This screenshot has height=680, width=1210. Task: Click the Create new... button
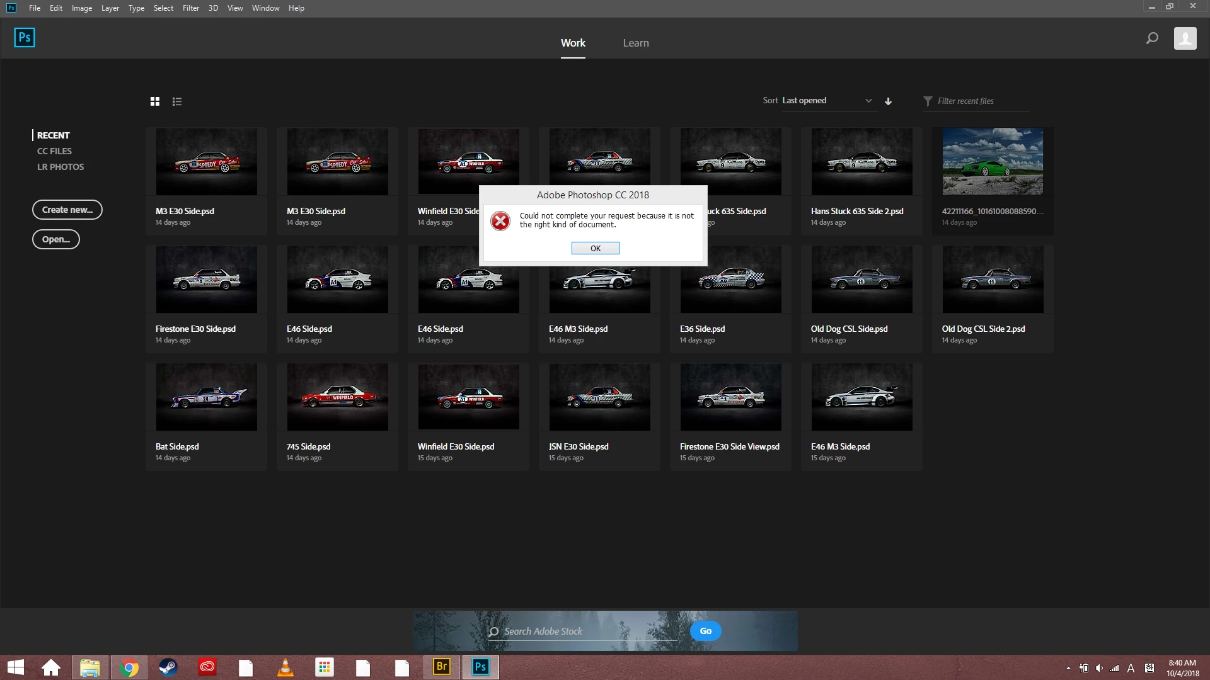pos(67,210)
